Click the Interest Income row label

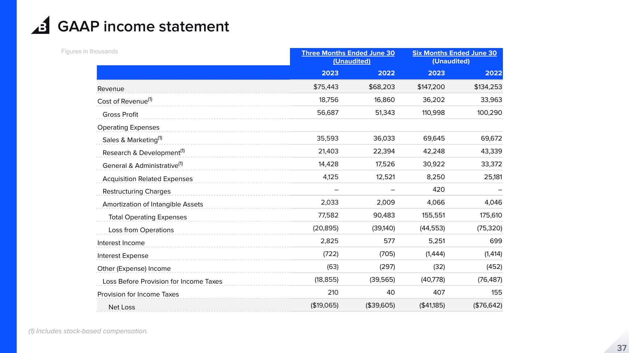pyautogui.click(x=121, y=243)
